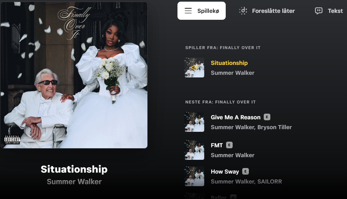
Task: Click the lyrics speech bubble icon
Action: pos(319,11)
